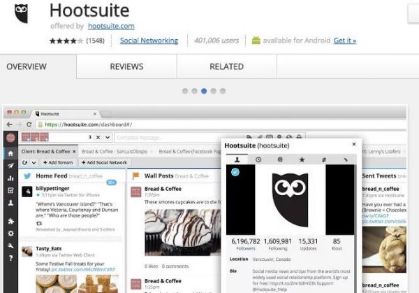
Task: Click the Tasty_Eats username
Action: (x=49, y=248)
